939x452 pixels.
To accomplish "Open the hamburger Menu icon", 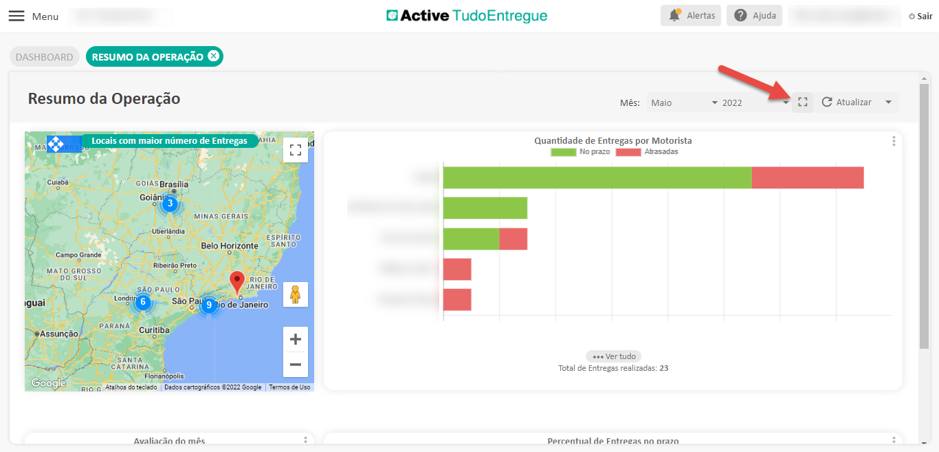I will [x=16, y=16].
